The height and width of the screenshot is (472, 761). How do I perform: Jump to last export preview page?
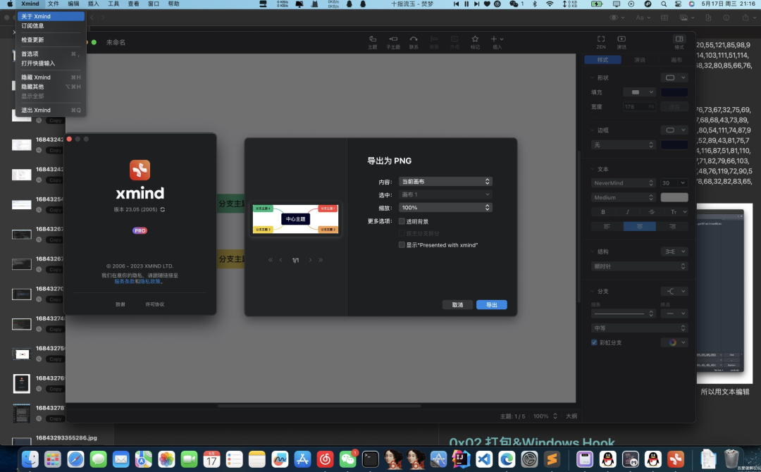321,260
